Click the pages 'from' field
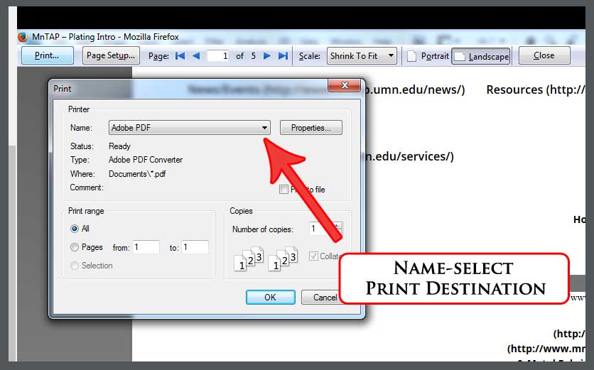Screen dimensions: 594x370 point(146,247)
